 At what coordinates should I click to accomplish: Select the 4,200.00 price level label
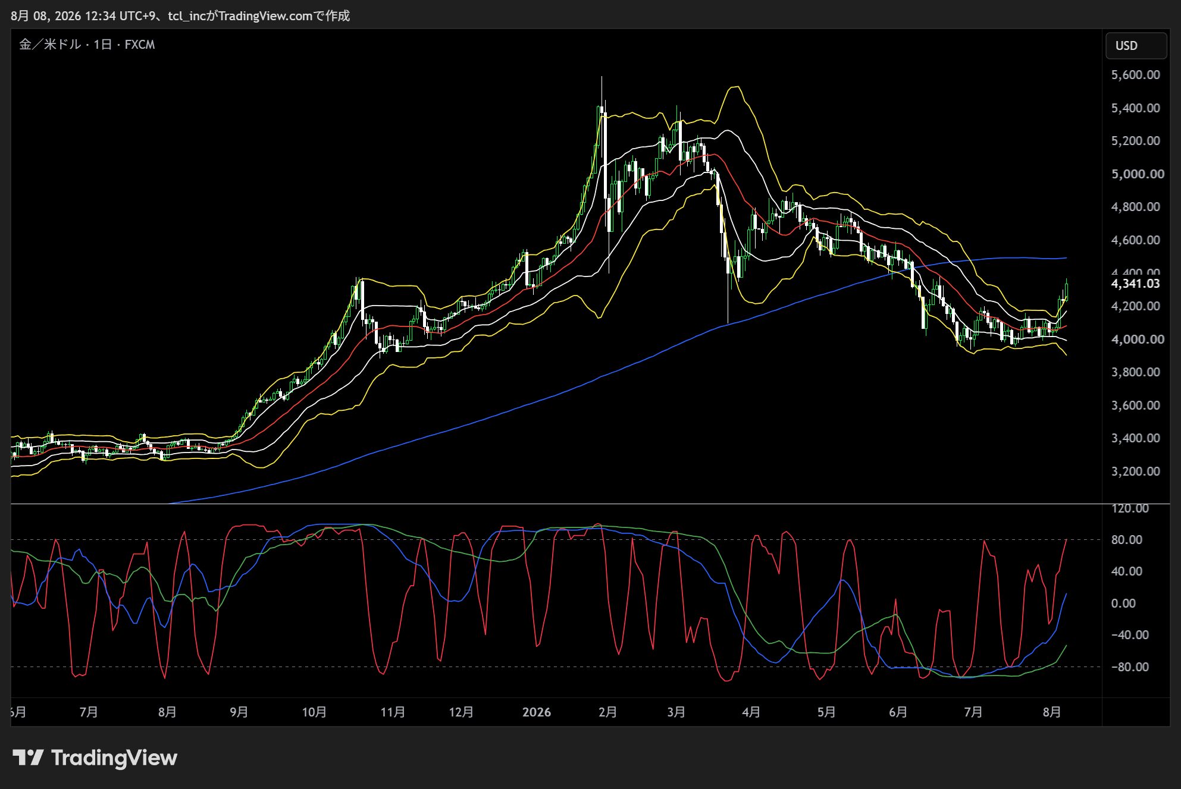1135,306
